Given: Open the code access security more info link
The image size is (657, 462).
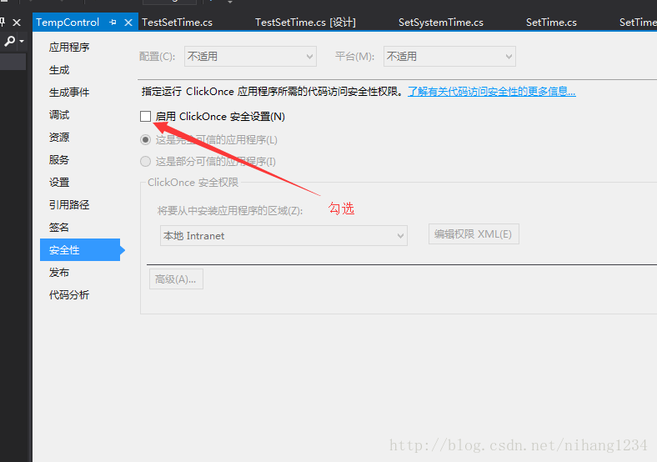Looking at the screenshot, I should point(491,92).
